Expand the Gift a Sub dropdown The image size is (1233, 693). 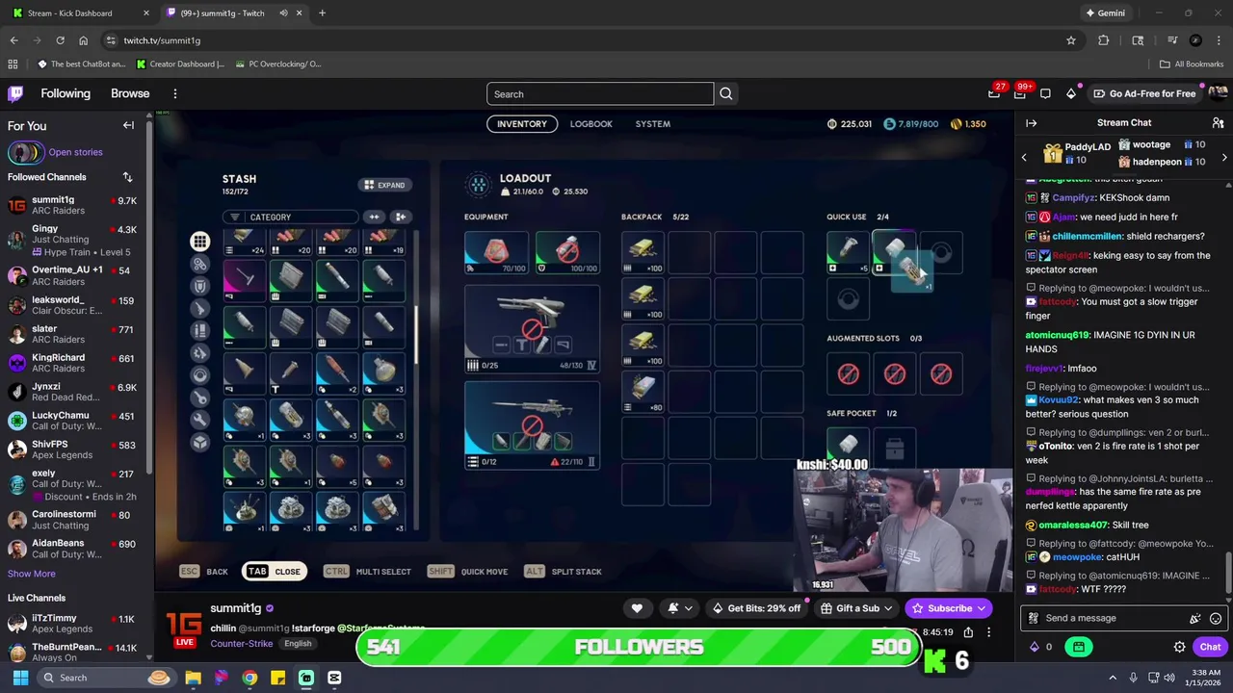(x=888, y=608)
